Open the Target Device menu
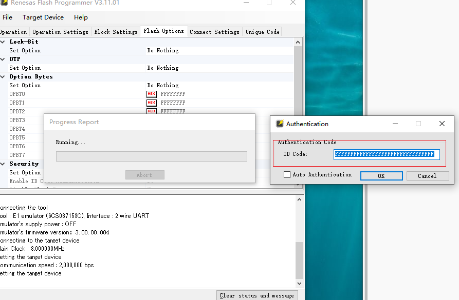The image size is (459, 300). [x=43, y=17]
